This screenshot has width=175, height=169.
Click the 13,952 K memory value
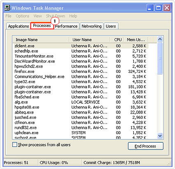tap(138, 127)
